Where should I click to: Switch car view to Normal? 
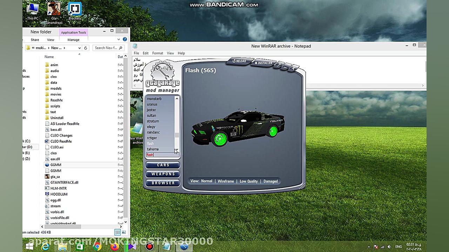pos(207,181)
